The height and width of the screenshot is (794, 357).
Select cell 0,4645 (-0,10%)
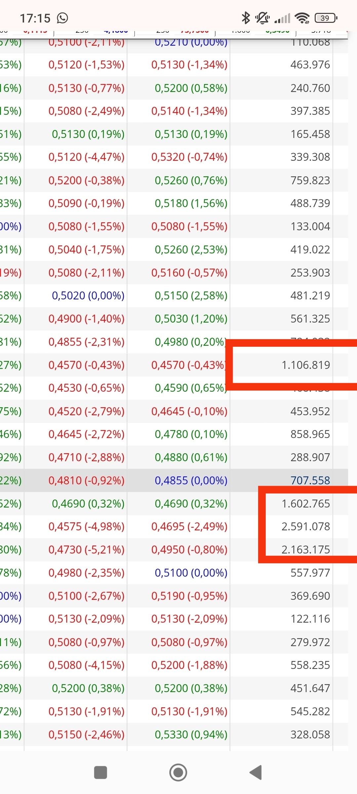point(189,411)
